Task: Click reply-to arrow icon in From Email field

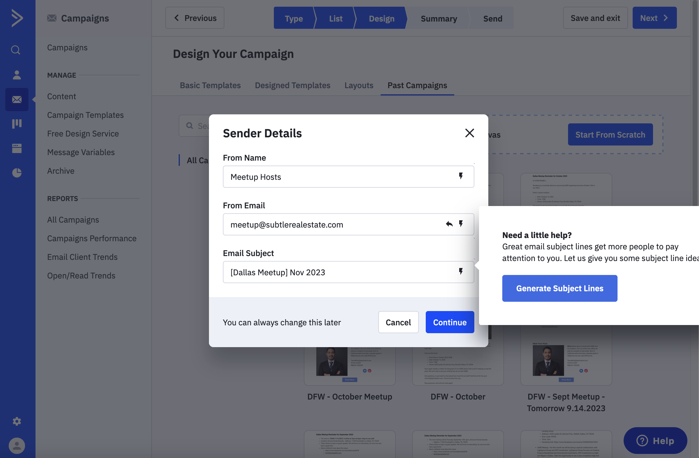Action: point(449,224)
